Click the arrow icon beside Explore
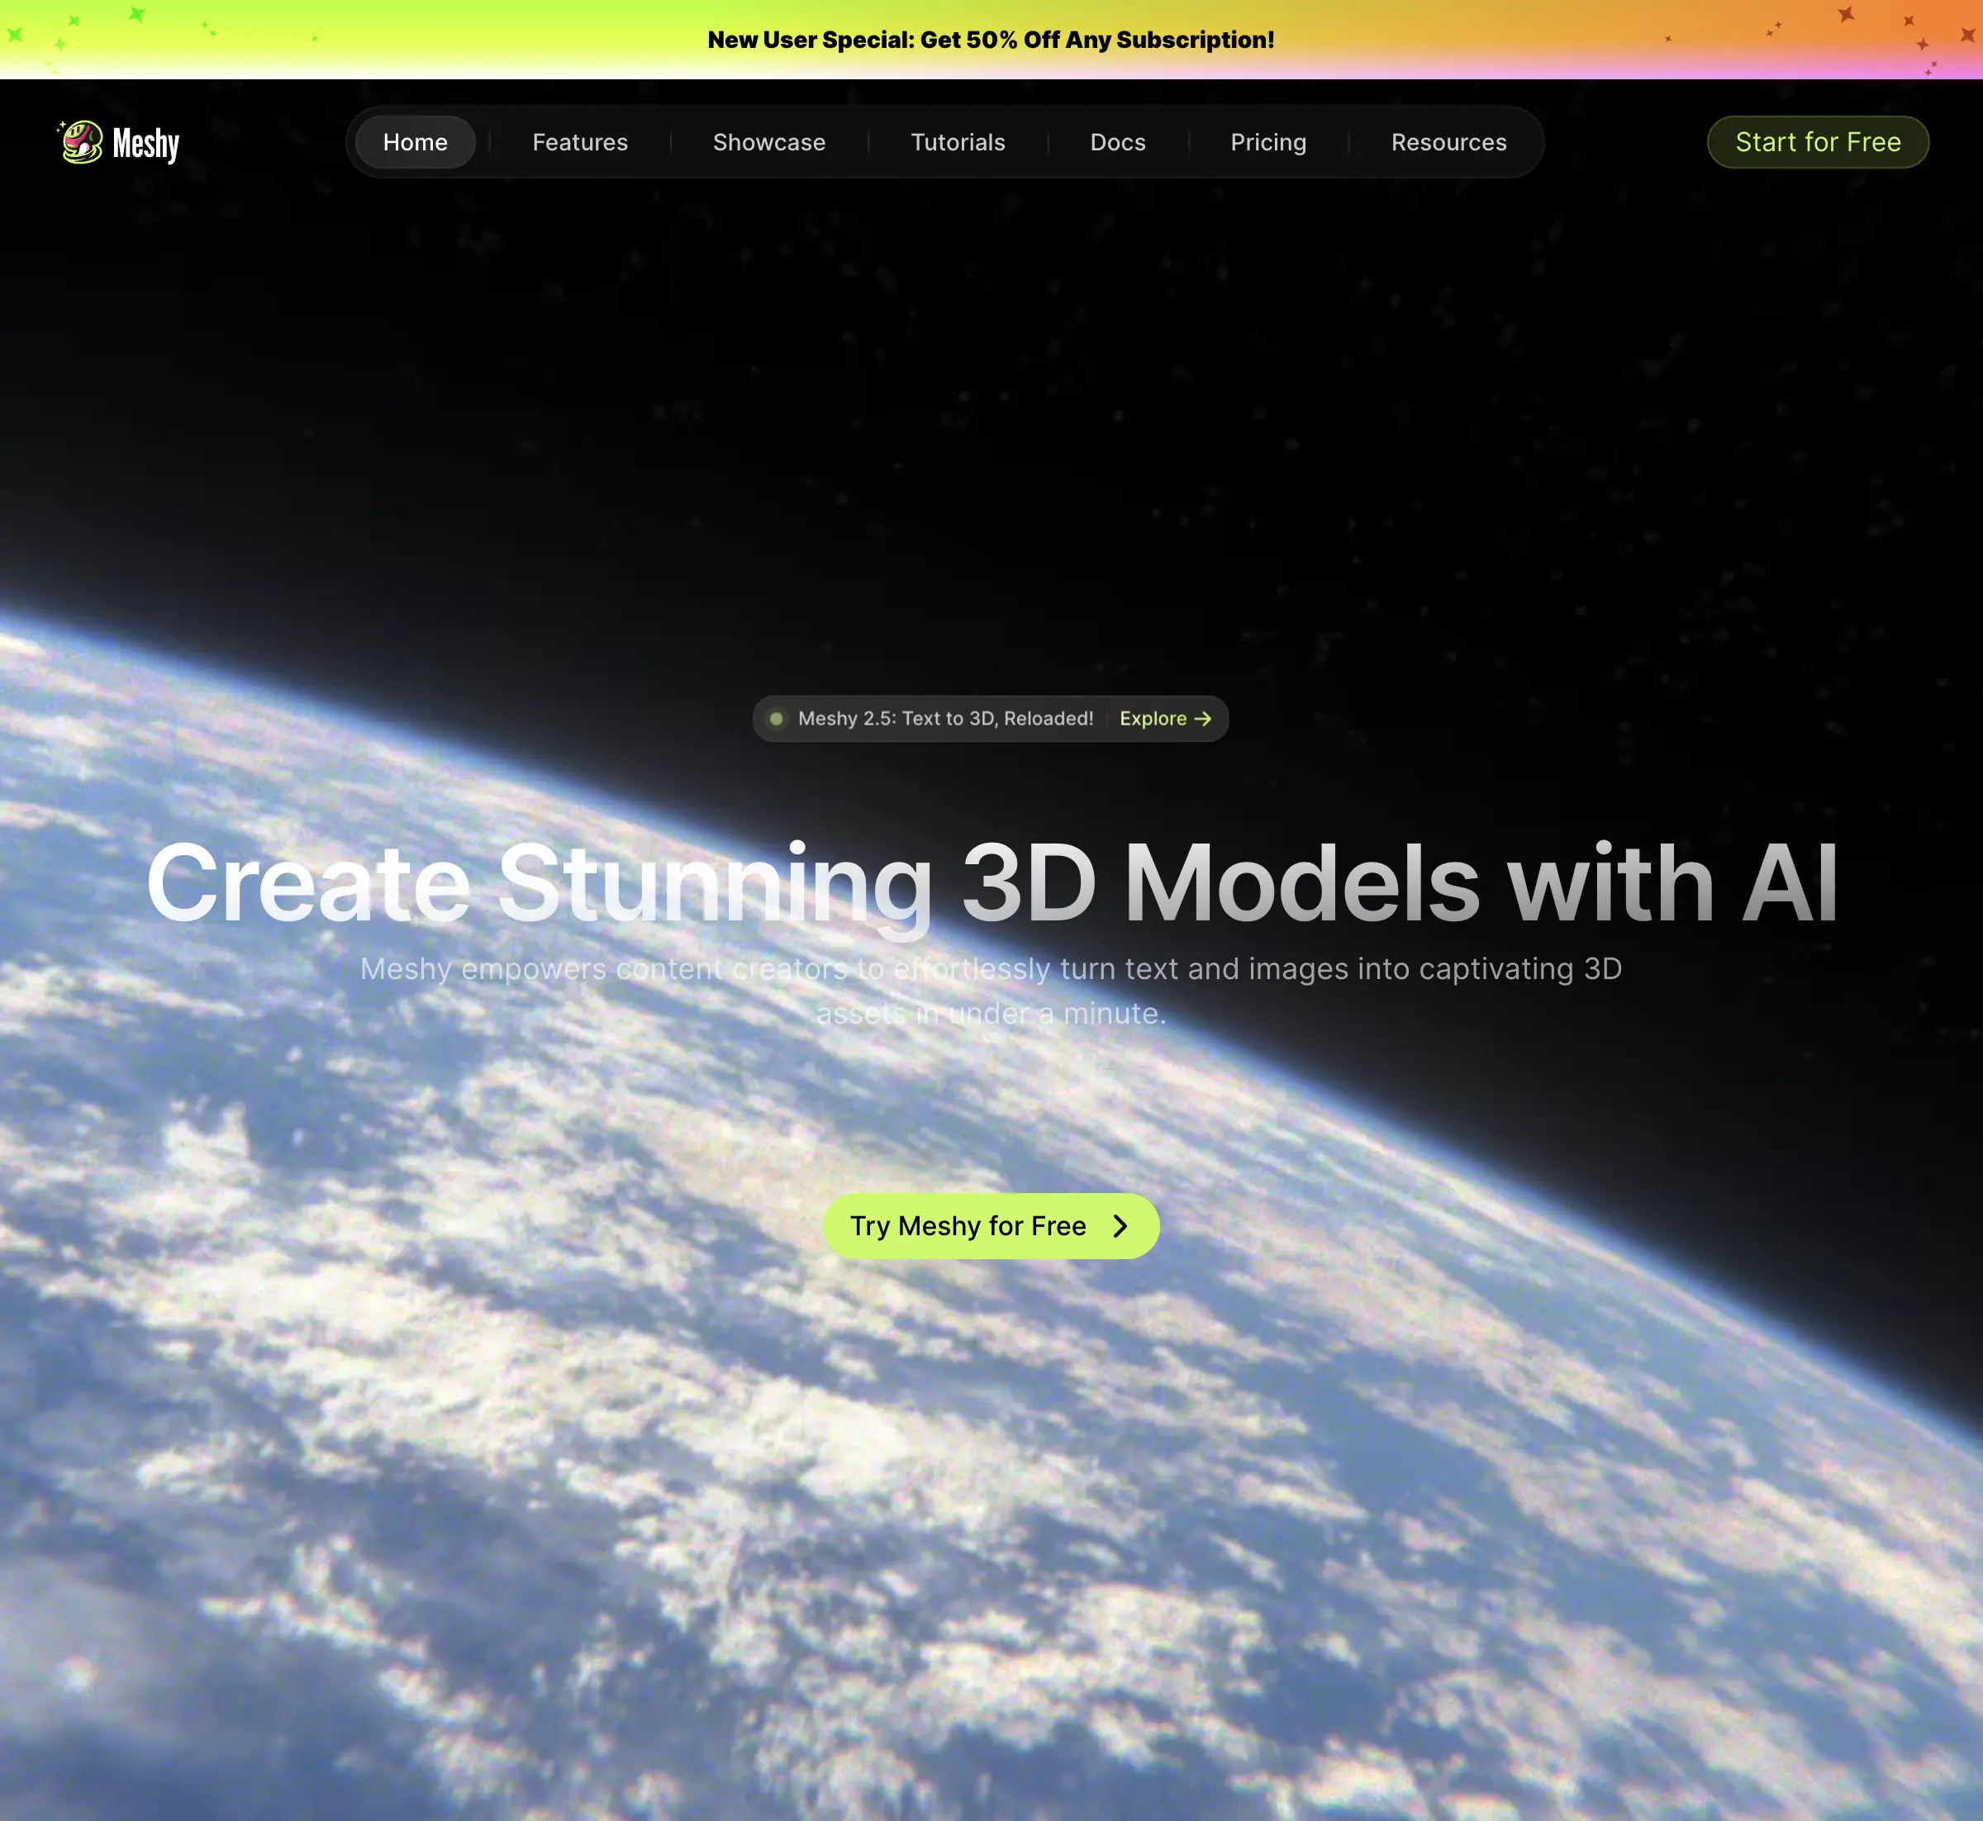1983x1821 pixels. click(1202, 718)
